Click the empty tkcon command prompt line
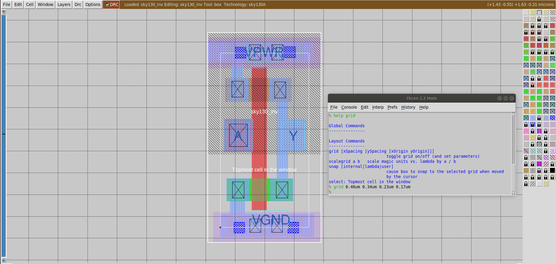This screenshot has height=264, width=556. point(420,192)
